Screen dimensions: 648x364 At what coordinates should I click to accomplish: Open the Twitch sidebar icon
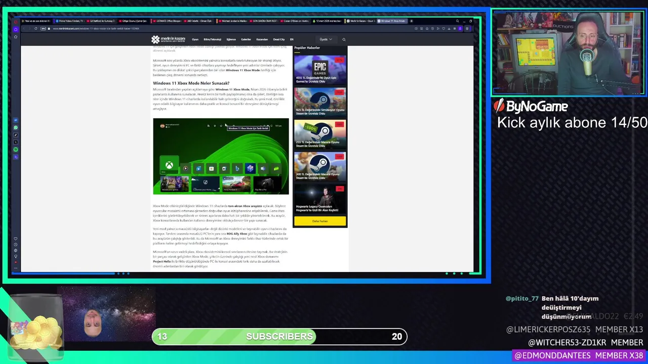(x=16, y=157)
